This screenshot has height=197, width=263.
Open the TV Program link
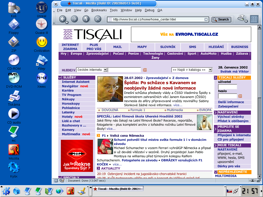click(x=71, y=95)
